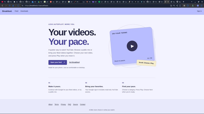The height and width of the screenshot is (114, 204).
Task: Open the Source footer link
Action: click(75, 104)
